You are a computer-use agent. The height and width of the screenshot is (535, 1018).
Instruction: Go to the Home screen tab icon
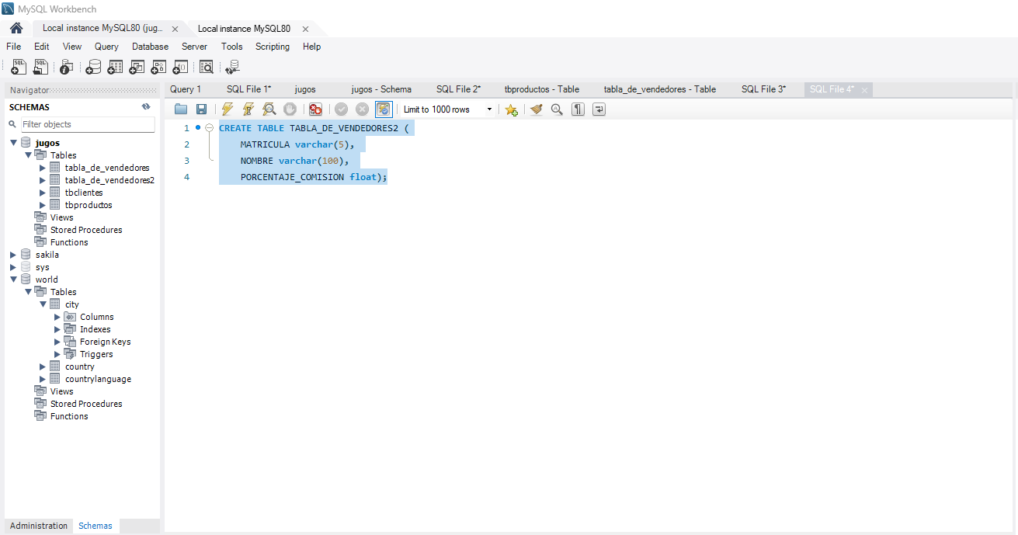click(x=16, y=29)
